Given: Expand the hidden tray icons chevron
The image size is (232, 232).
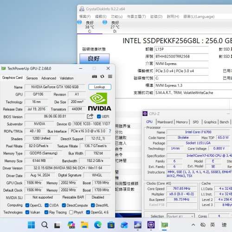Looking at the screenshot, I should coord(193,225).
